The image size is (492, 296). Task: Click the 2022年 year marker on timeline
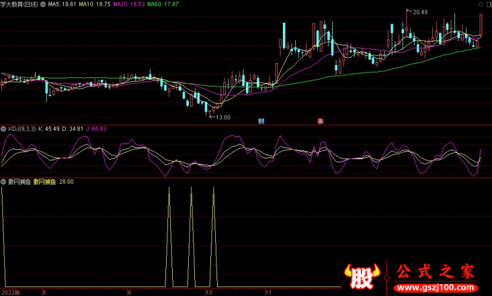point(10,292)
